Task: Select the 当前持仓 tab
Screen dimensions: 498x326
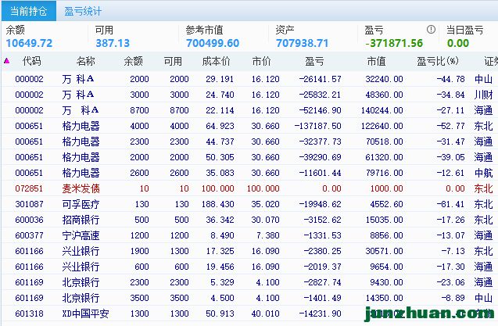Action: click(x=27, y=11)
